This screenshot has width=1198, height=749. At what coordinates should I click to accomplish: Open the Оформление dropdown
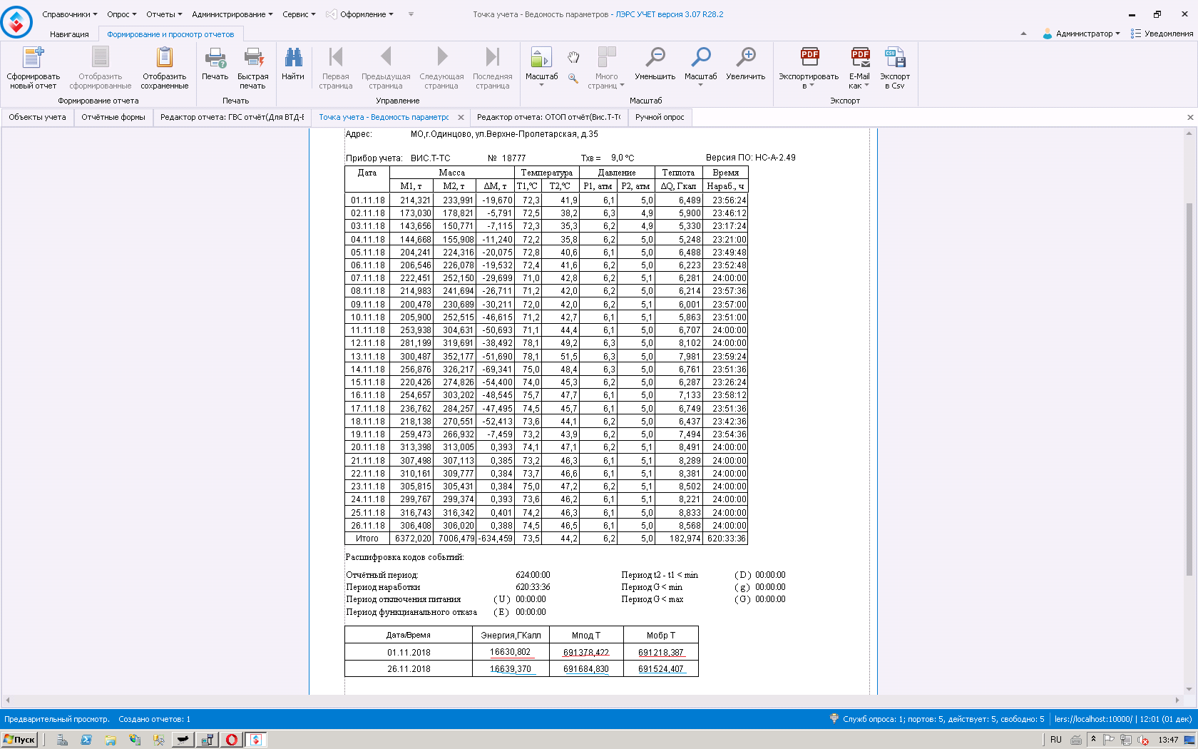[360, 14]
